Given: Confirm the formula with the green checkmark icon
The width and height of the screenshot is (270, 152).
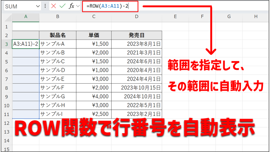Looking at the screenshot, I should point(62,6).
